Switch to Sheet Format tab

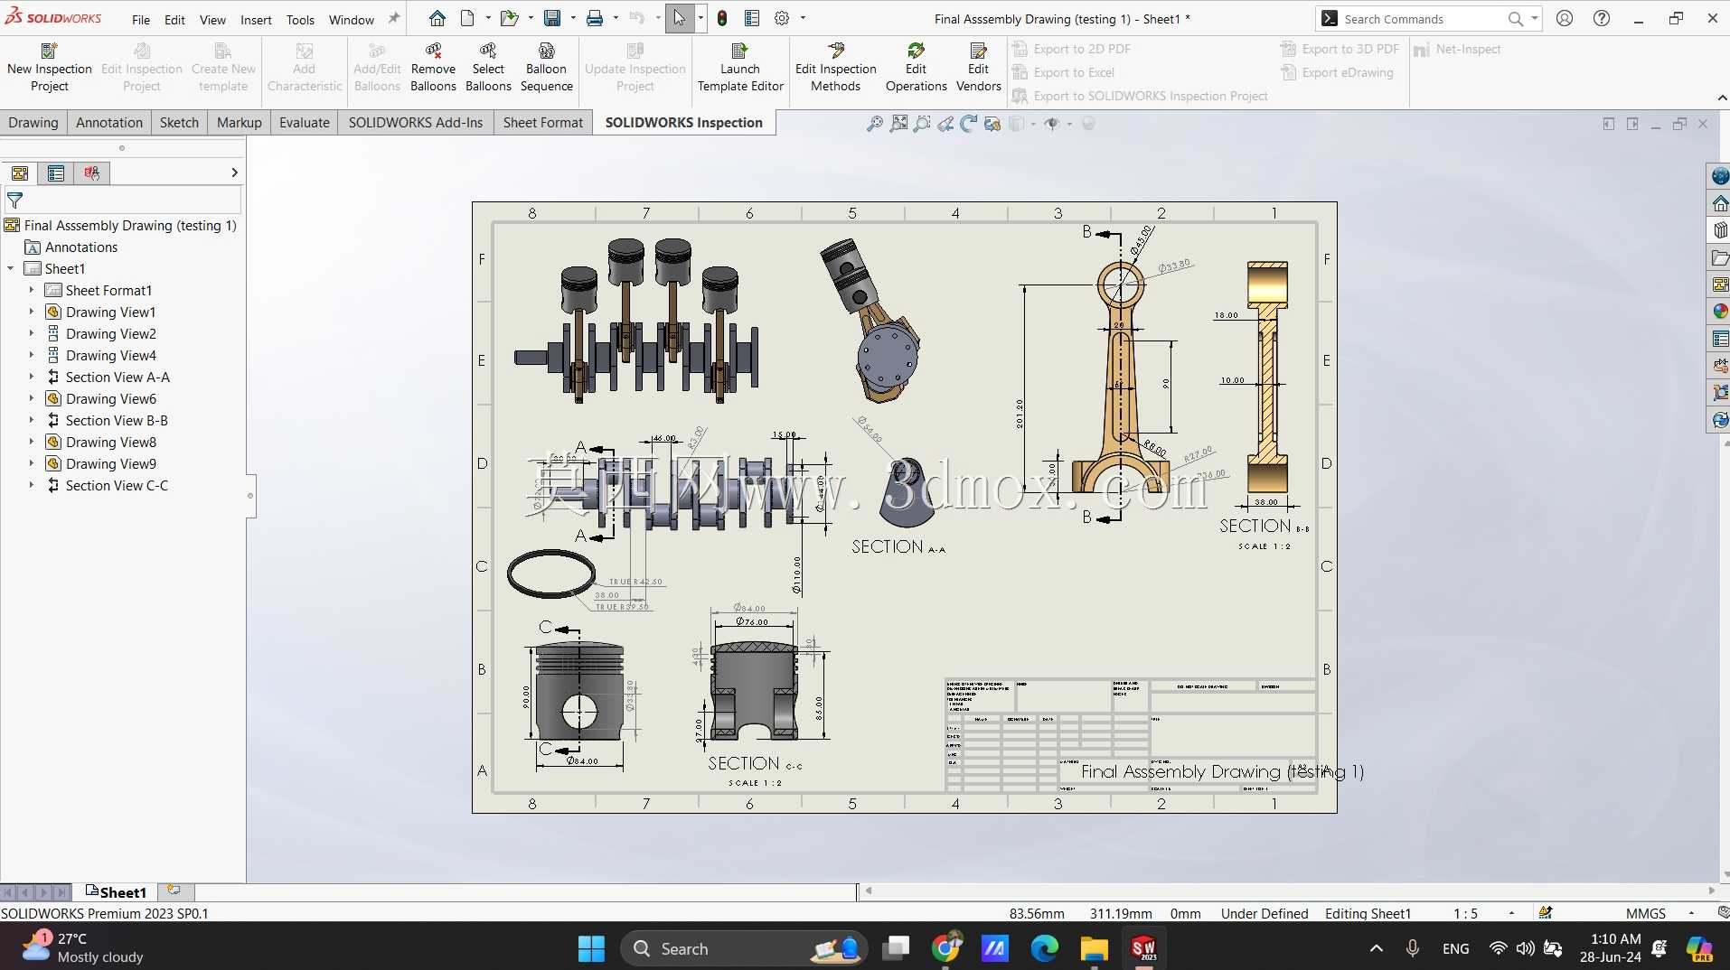[x=543, y=123]
